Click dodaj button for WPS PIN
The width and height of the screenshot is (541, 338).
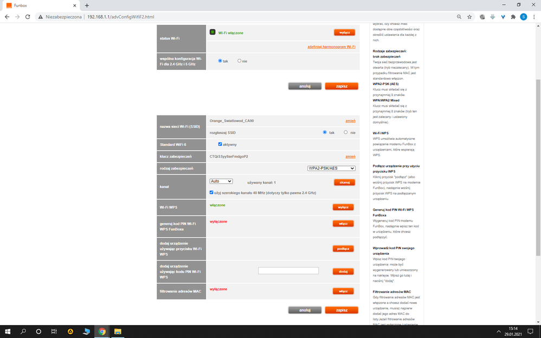point(343,271)
